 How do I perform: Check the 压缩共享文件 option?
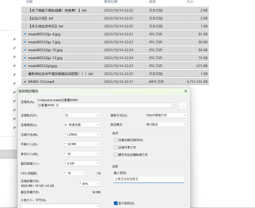click(x=116, y=147)
